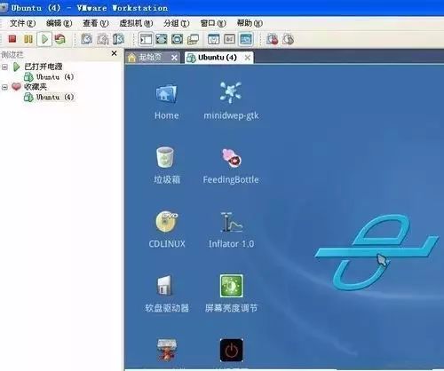444x371 pixels.
Task: Open the 虚拟机(M) menu
Action: 136,23
